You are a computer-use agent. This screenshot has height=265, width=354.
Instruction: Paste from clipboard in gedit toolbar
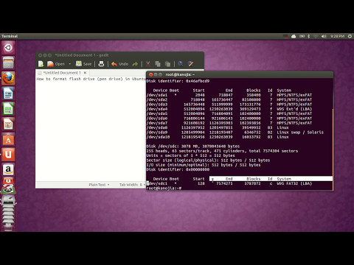167,64
